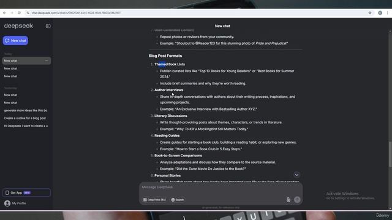
Task: Focus the Message DeepSeek input field
Action: [x=221, y=187]
